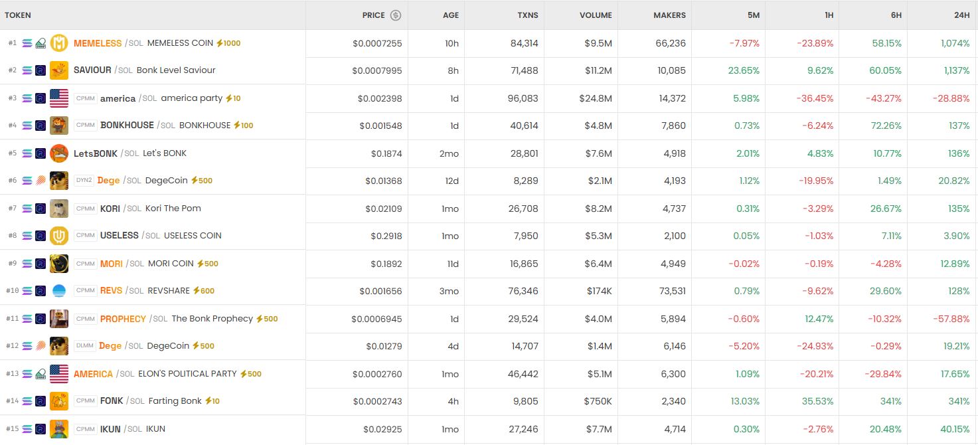Click the 72.26% 6H change value
The height and width of the screenshot is (445, 978).
click(886, 126)
